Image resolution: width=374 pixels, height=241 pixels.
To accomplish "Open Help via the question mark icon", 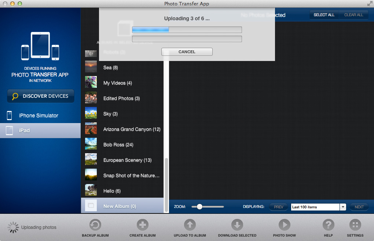I will [328, 225].
